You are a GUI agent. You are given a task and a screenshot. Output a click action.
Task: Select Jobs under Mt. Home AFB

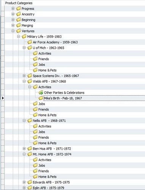tap(42, 166)
